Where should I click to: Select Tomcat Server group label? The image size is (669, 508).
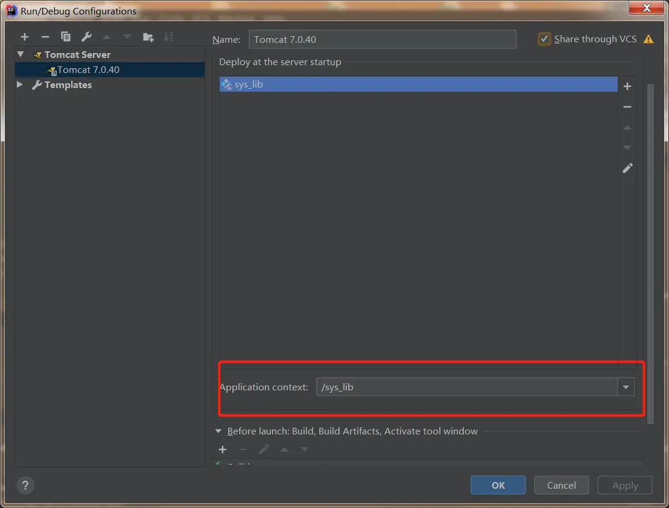[77, 55]
